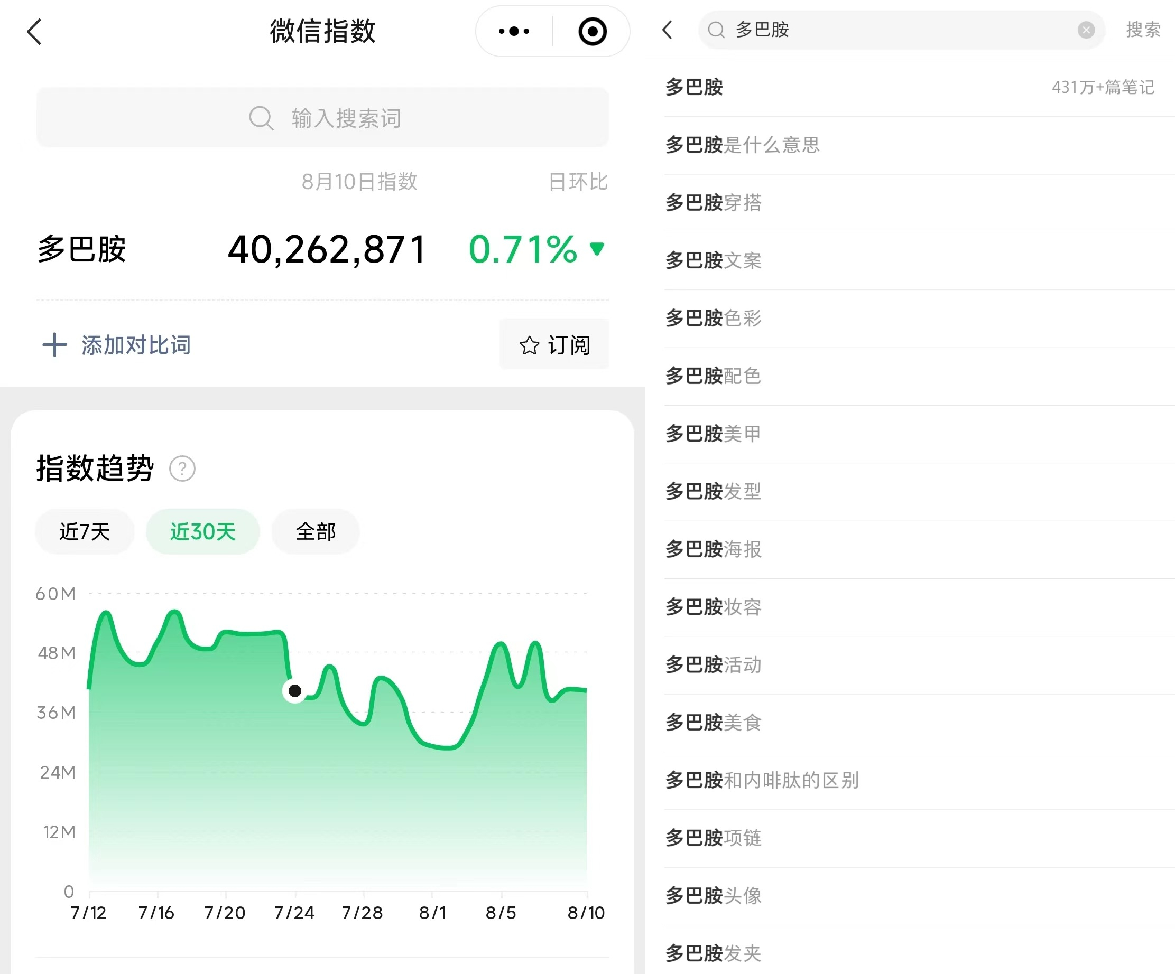Viewport: 1175px width, 974px height.
Task: Go back from the search suggestions page
Action: [x=667, y=30]
